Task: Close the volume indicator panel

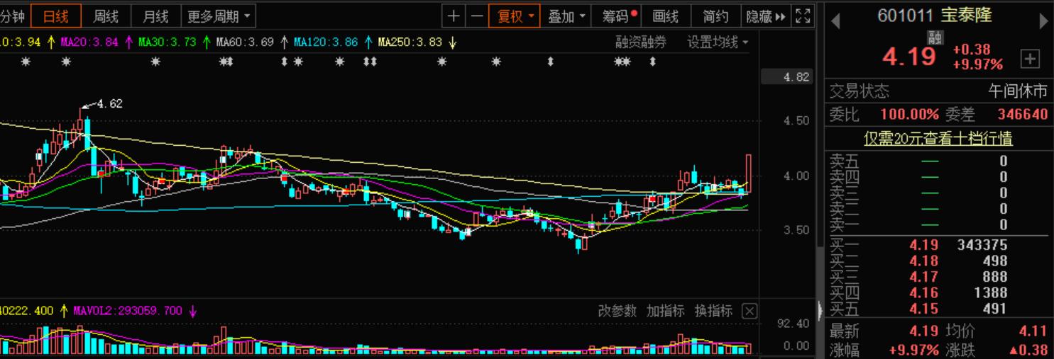Action: (750, 311)
